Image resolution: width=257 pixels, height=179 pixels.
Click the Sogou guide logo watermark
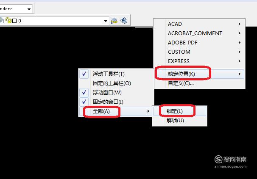coord(230,162)
